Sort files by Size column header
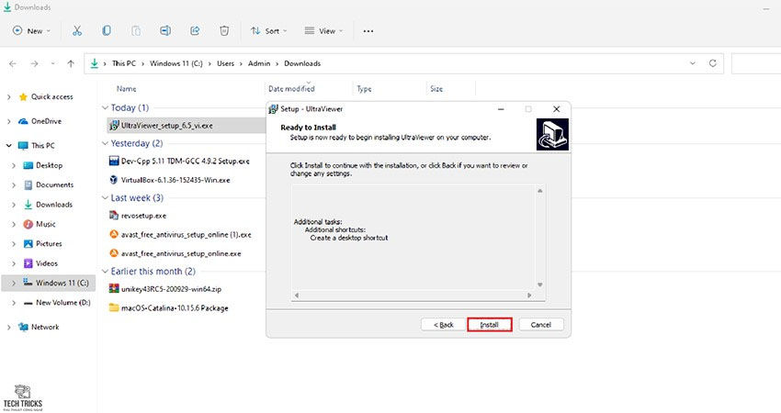 [x=436, y=89]
